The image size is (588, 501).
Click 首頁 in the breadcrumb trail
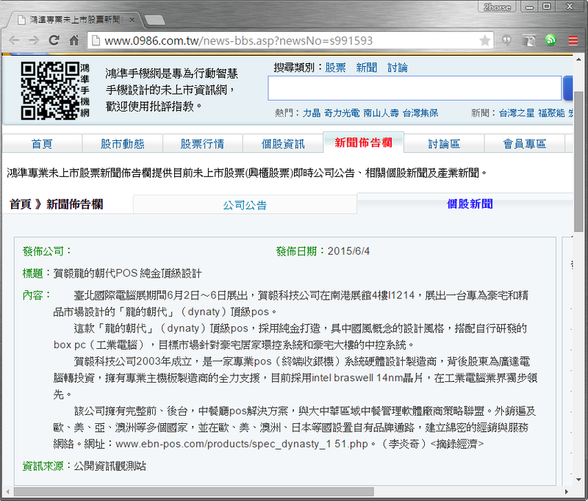(21, 204)
